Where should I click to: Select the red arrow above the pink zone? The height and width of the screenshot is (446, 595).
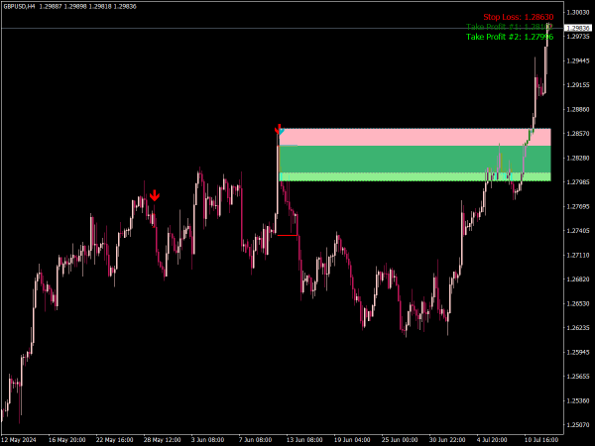280,129
